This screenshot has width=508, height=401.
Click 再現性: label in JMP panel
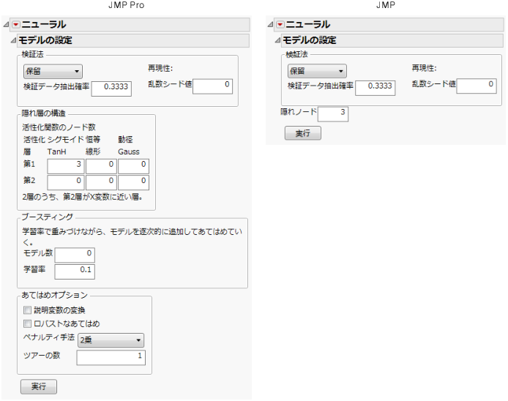[x=424, y=68]
